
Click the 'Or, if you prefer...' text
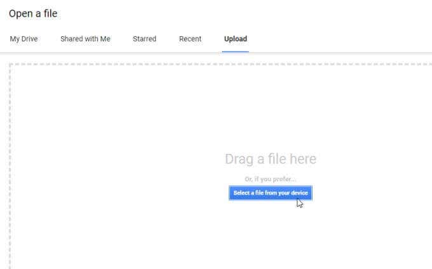[270, 179]
